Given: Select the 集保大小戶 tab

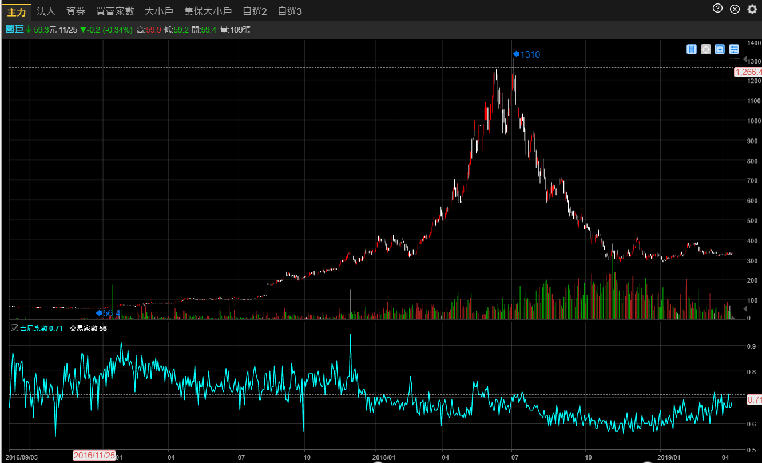Looking at the screenshot, I should pyautogui.click(x=208, y=11).
